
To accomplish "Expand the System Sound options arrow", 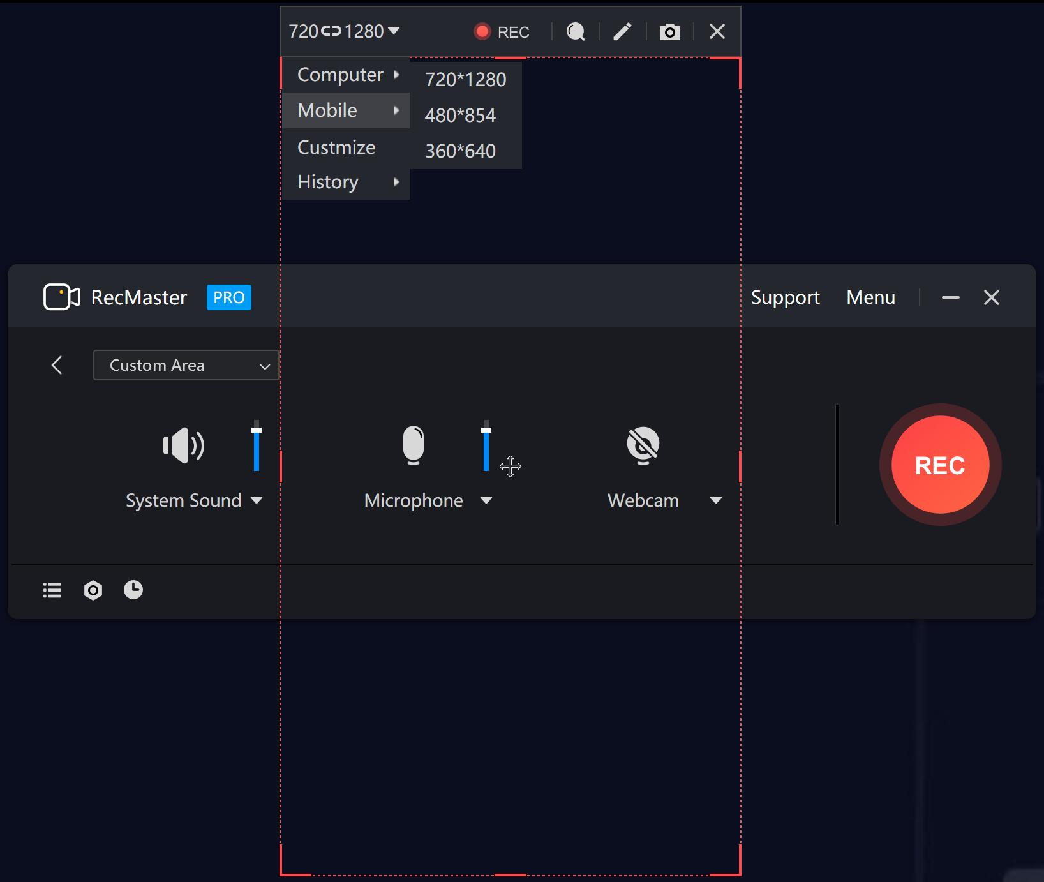I will (x=257, y=500).
